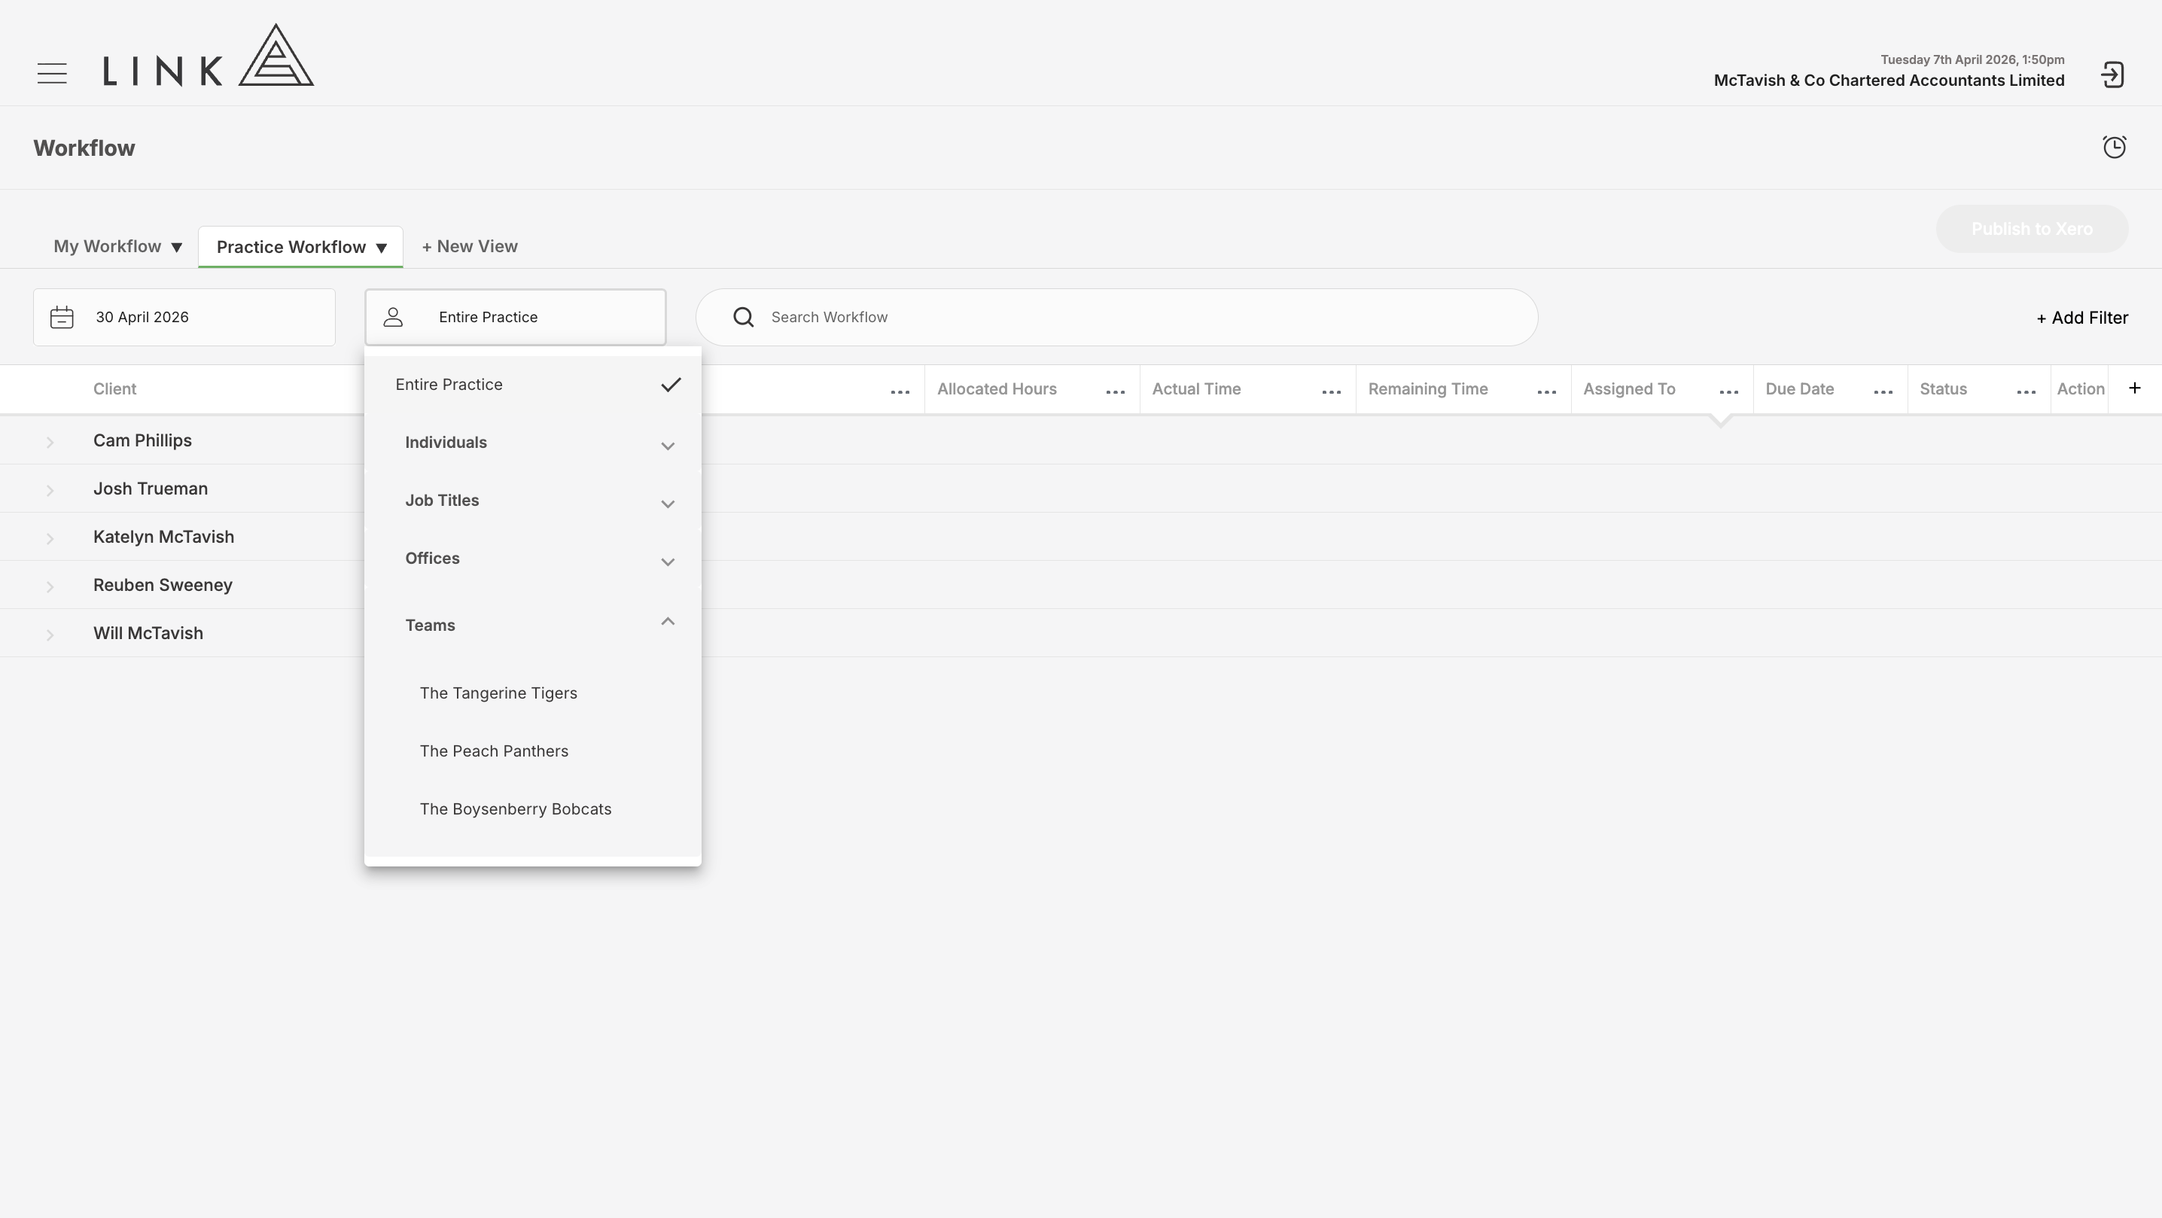Click McTavish & Co Chartered Accountants Limited

(x=1889, y=81)
